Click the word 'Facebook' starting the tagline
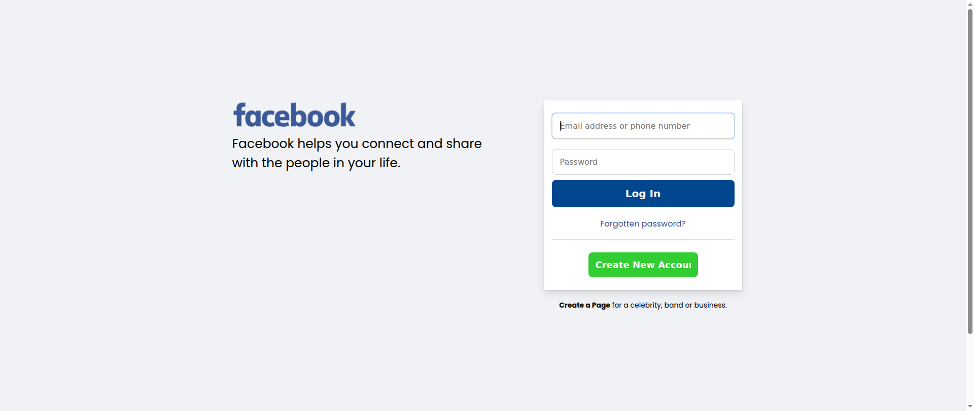This screenshot has height=411, width=974. pos(263,143)
